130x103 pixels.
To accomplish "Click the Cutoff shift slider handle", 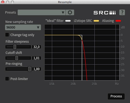I will coord(17,58).
